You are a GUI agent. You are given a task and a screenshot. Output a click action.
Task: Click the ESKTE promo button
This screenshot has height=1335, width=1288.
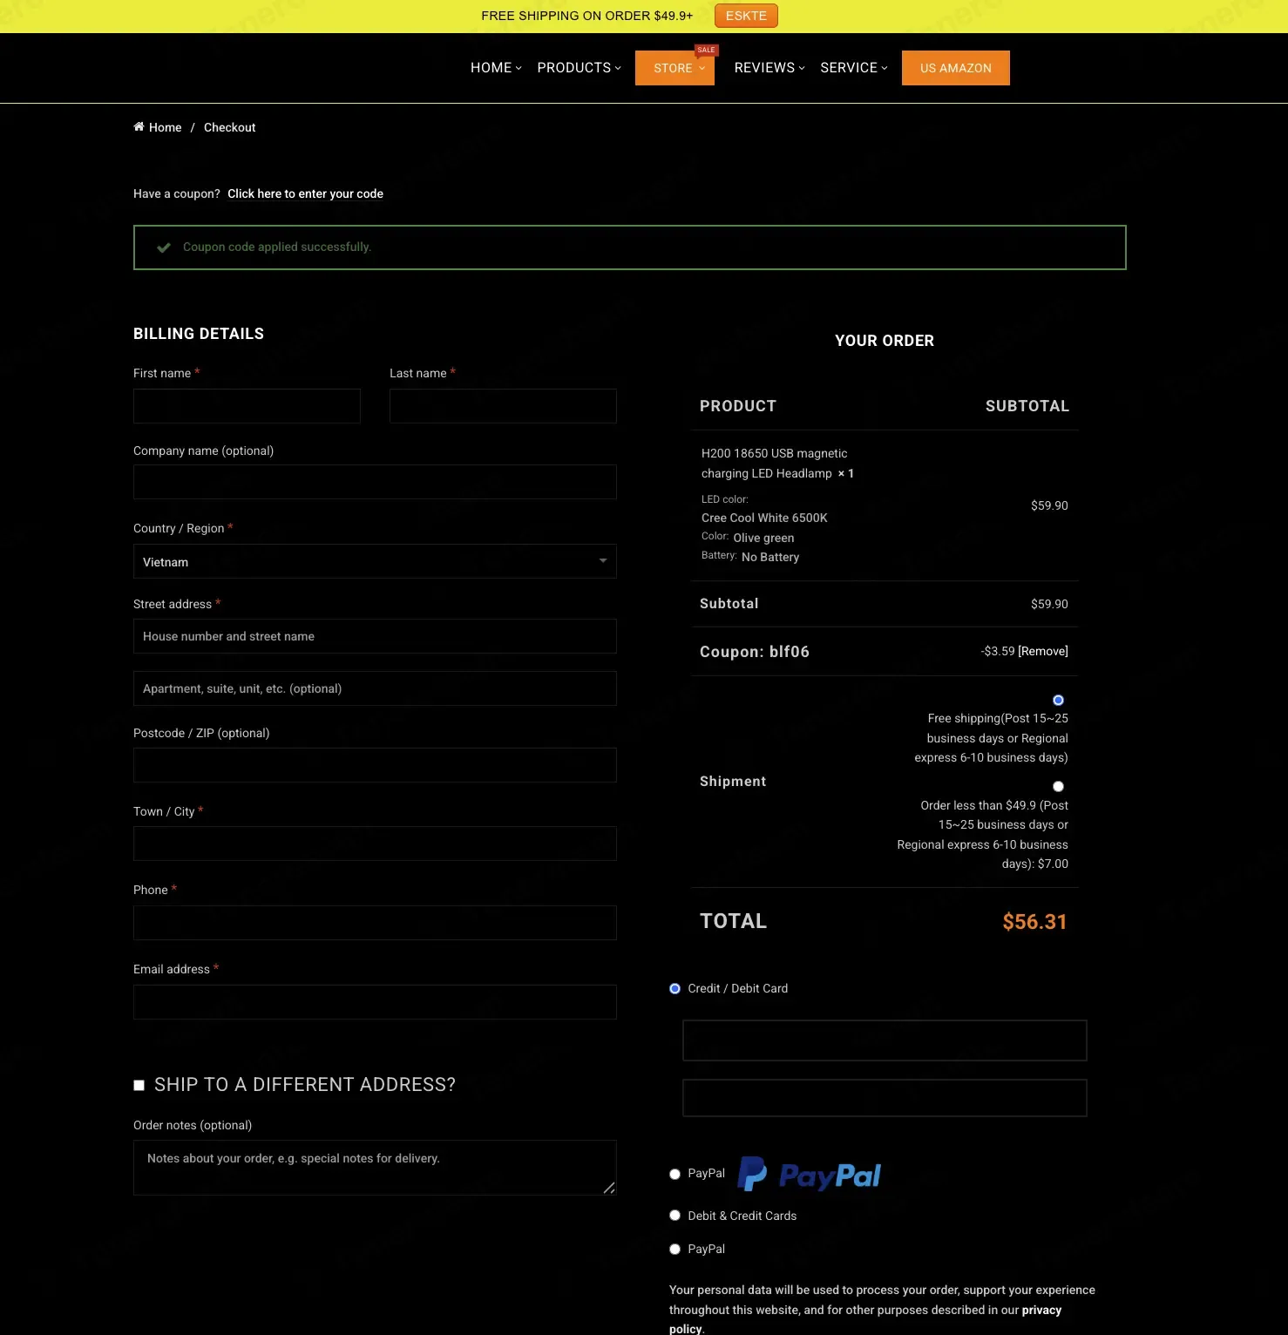click(746, 16)
